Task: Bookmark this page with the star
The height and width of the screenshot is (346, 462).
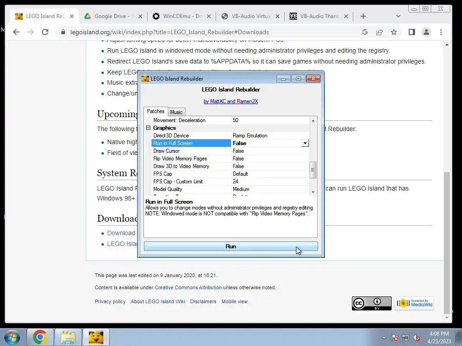Action: 394,32
